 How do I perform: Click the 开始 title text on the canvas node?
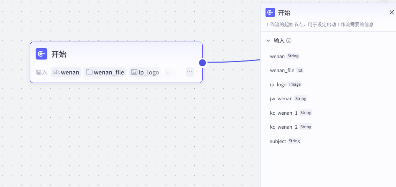point(59,54)
